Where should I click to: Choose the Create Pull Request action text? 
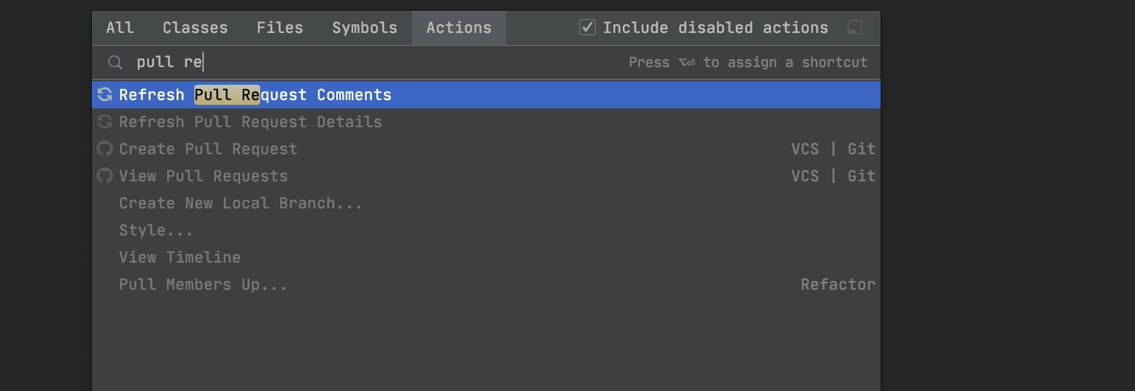(208, 149)
